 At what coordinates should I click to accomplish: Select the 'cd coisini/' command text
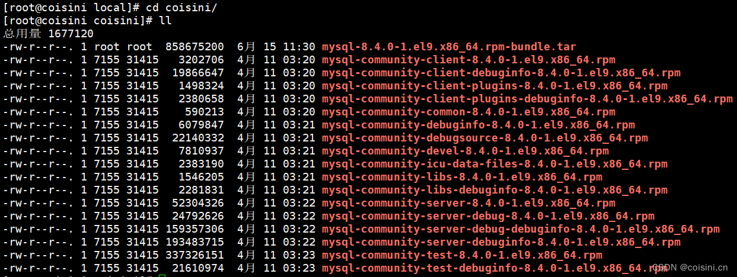[182, 8]
